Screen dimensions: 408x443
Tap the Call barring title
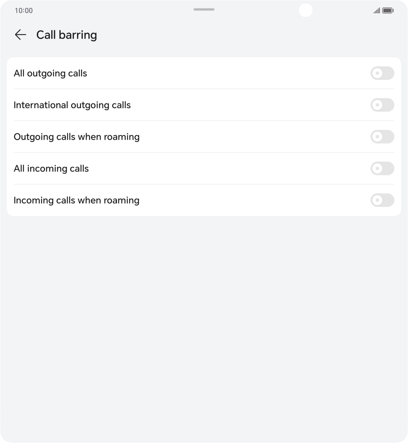coord(67,35)
